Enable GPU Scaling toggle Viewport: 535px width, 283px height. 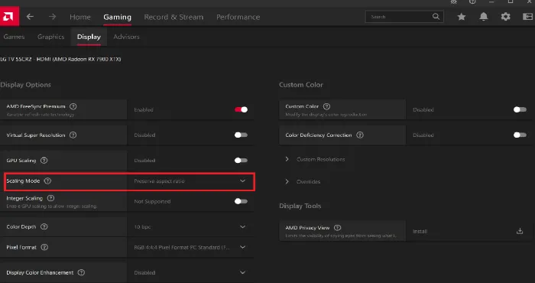coord(241,160)
